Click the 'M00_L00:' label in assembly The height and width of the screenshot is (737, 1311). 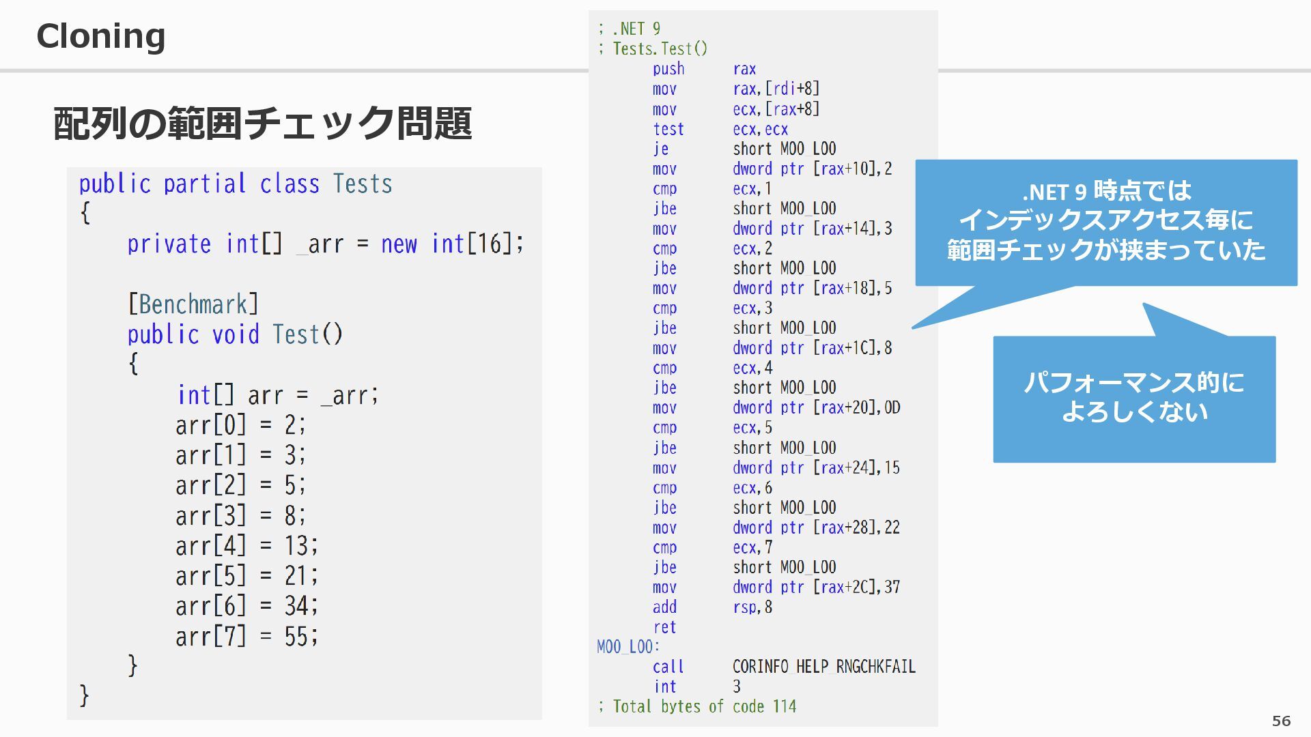pyautogui.click(x=628, y=647)
